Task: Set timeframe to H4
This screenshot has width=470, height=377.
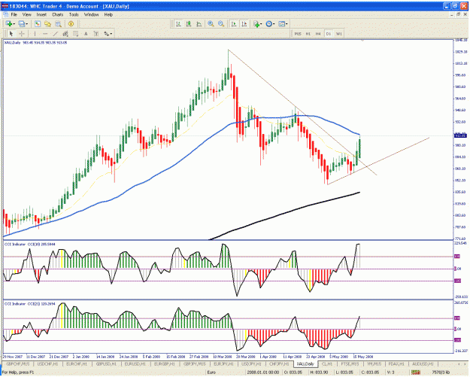Action: [x=318, y=34]
